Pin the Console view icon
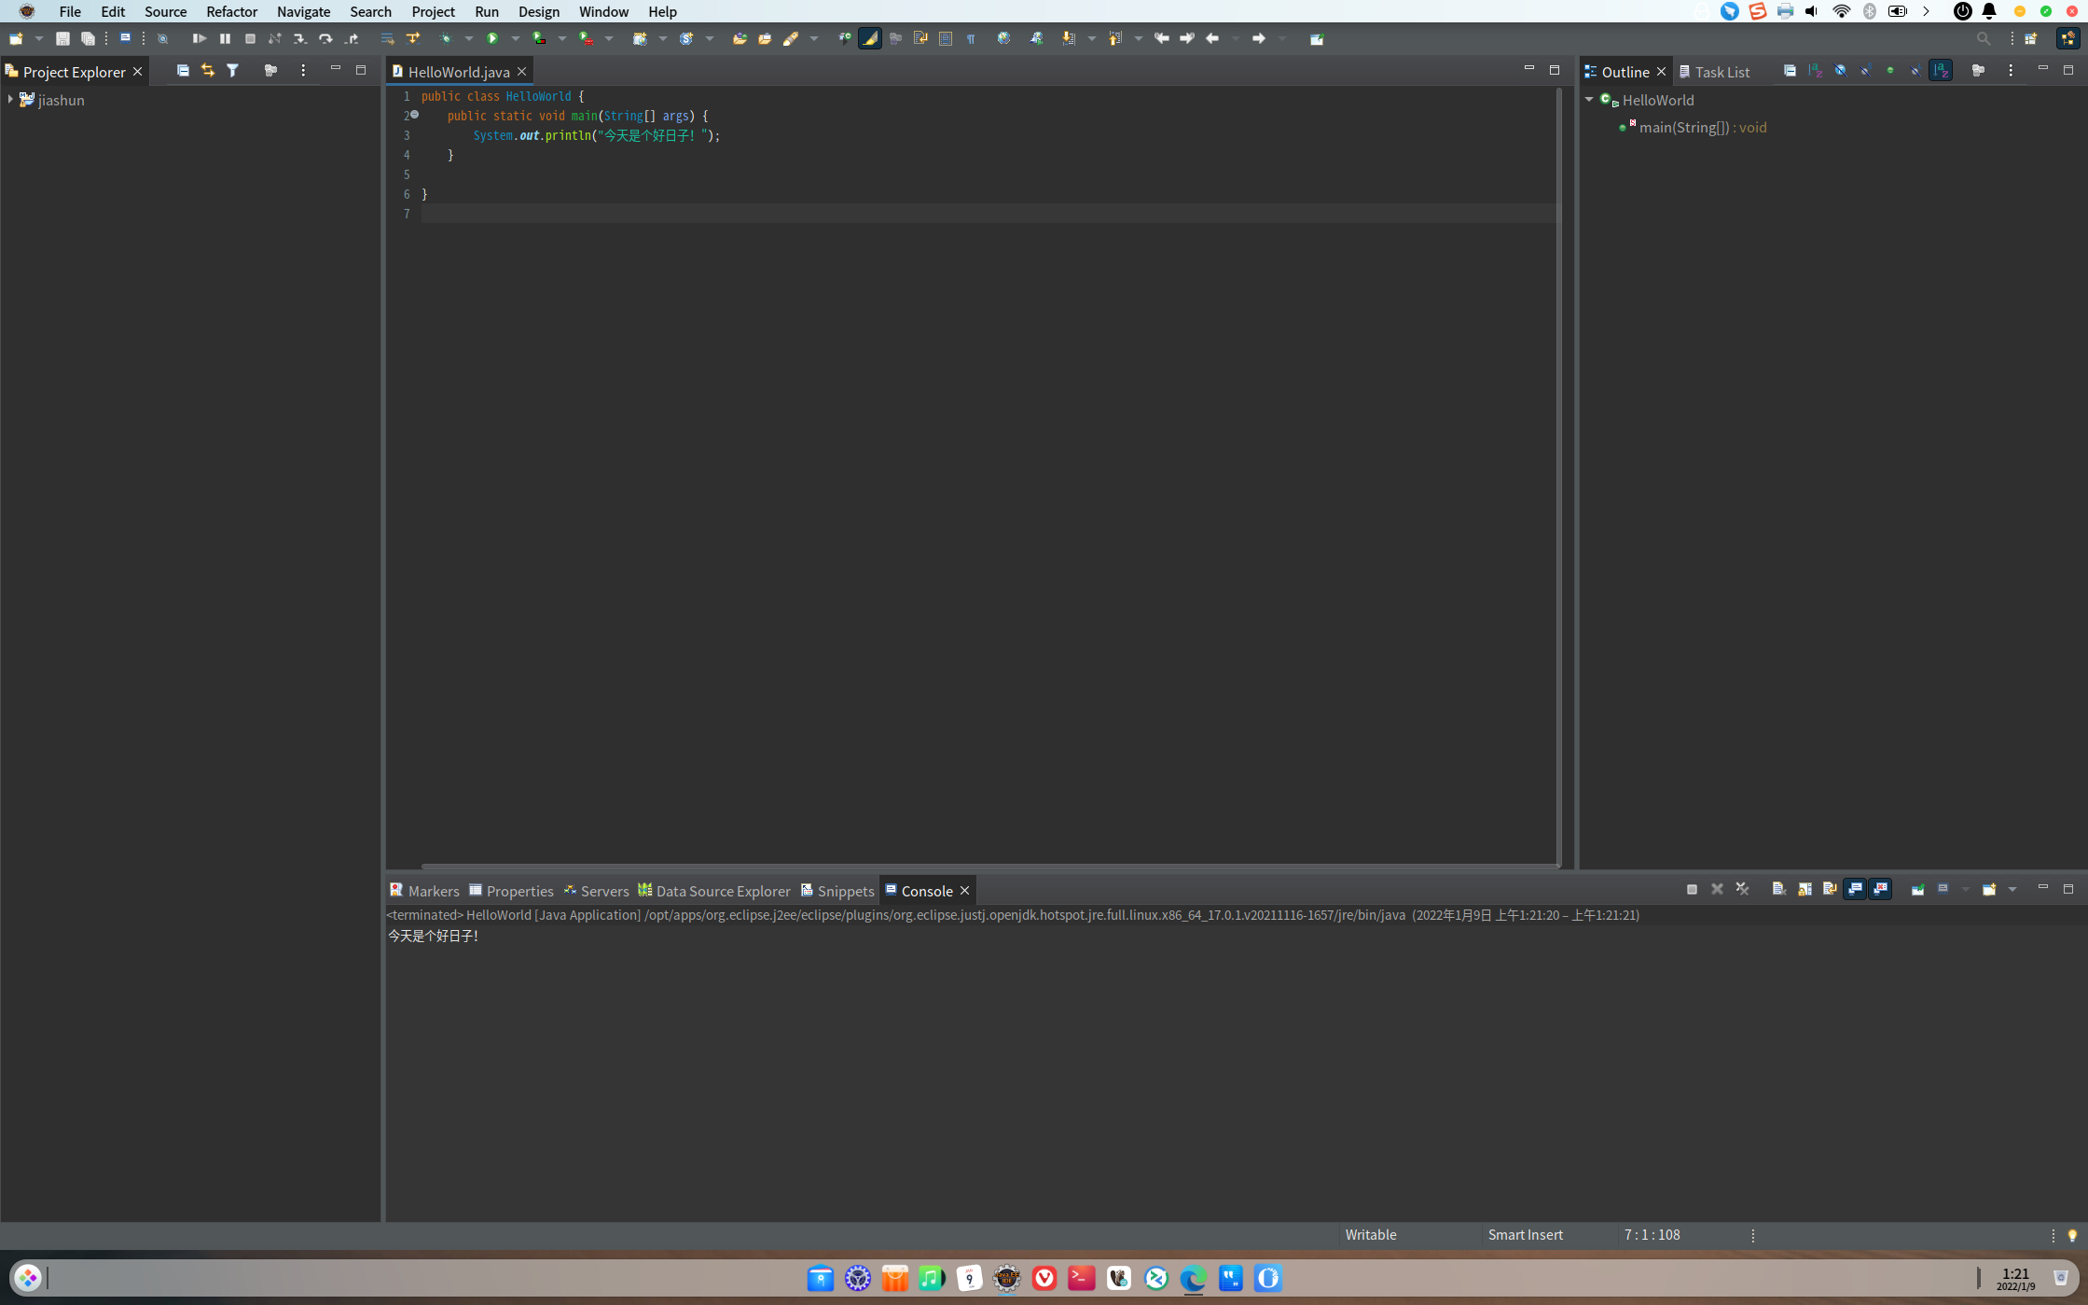This screenshot has width=2088, height=1305. (1918, 889)
